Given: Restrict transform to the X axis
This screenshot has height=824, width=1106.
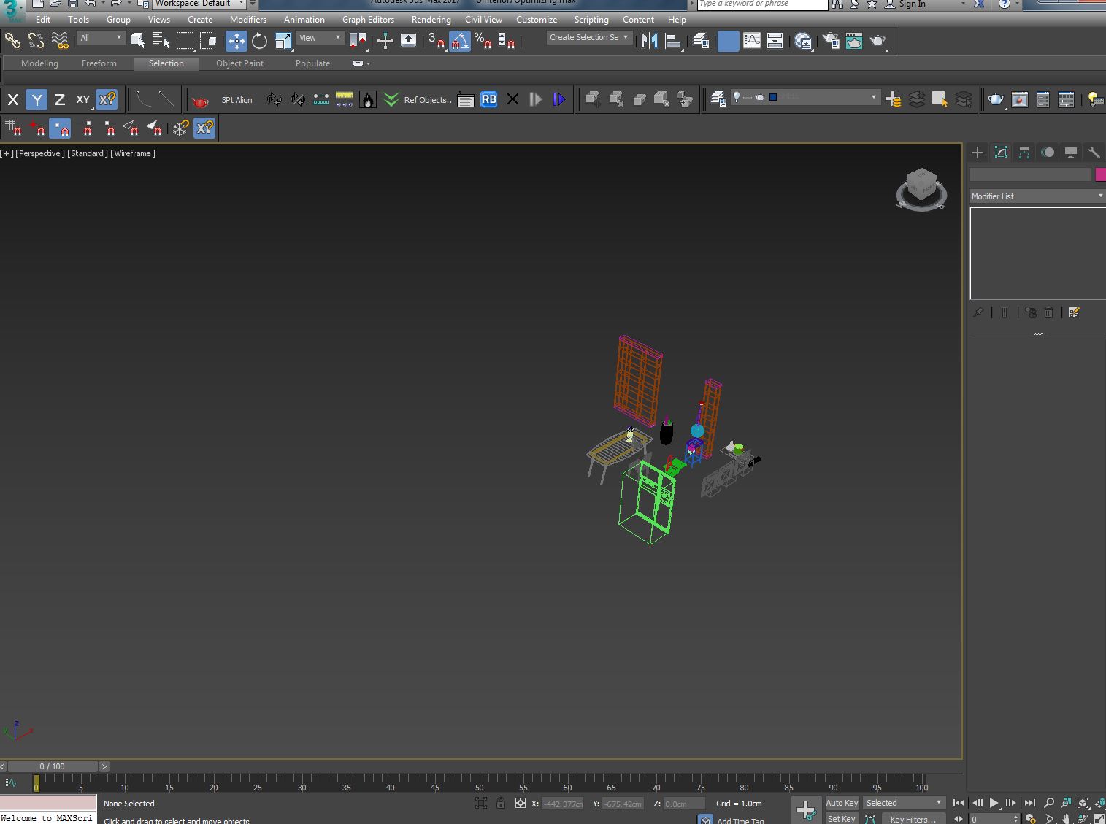Looking at the screenshot, I should click(12, 99).
